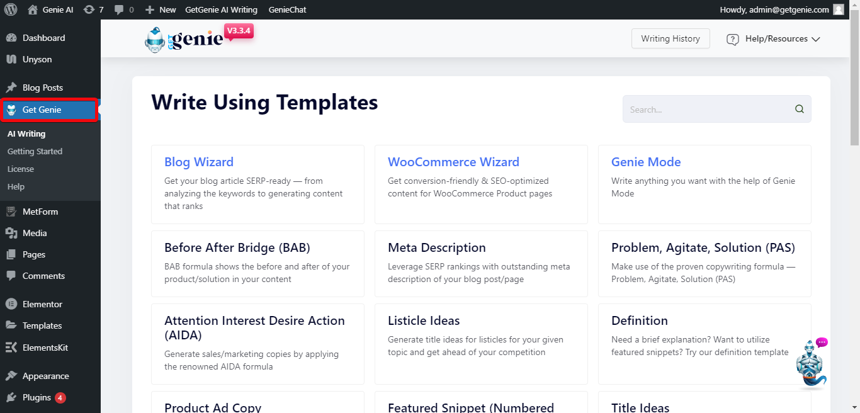Screen dimensions: 860x413
Task: Open the Featured Snippet (Numbered template
Action: click(481, 402)
